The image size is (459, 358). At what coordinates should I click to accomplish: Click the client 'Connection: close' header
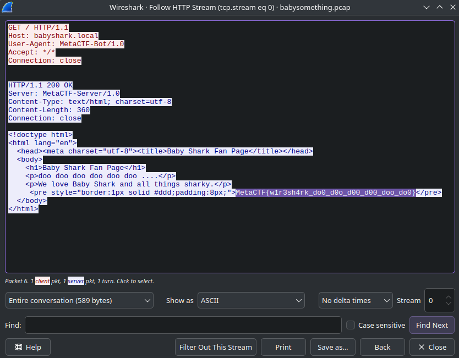tap(45, 60)
